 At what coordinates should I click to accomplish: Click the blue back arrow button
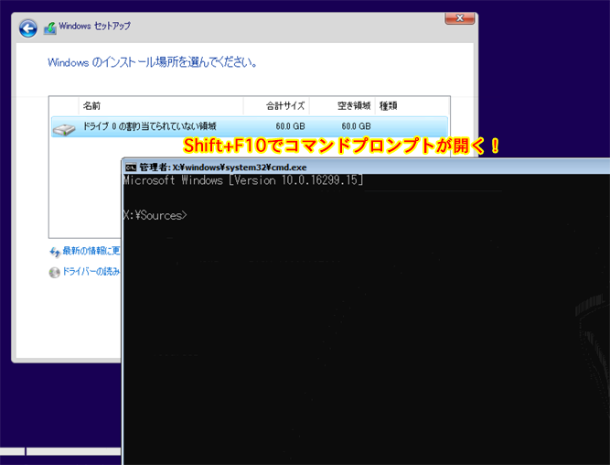28,29
